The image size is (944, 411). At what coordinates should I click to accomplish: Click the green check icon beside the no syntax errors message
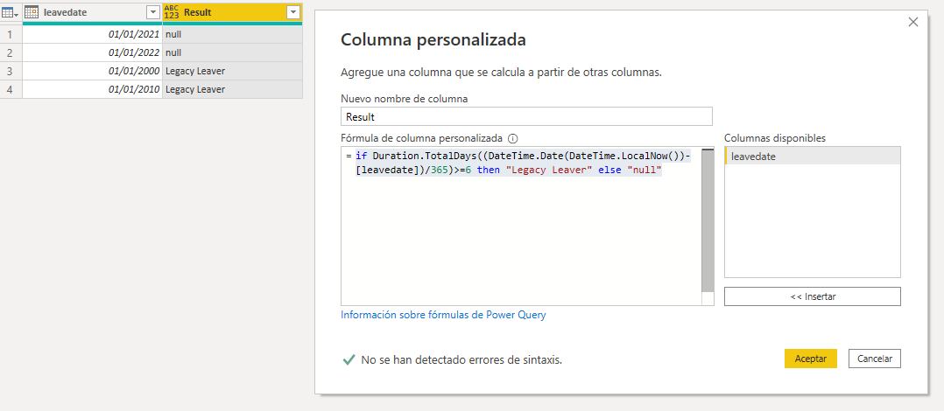(x=348, y=360)
